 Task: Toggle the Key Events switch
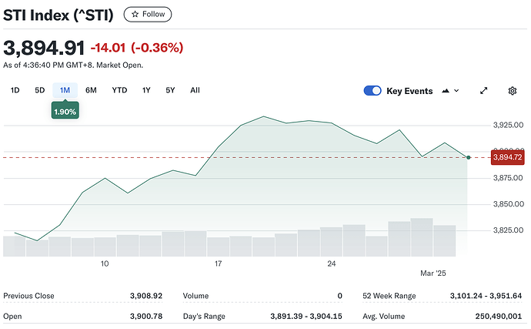pos(372,91)
